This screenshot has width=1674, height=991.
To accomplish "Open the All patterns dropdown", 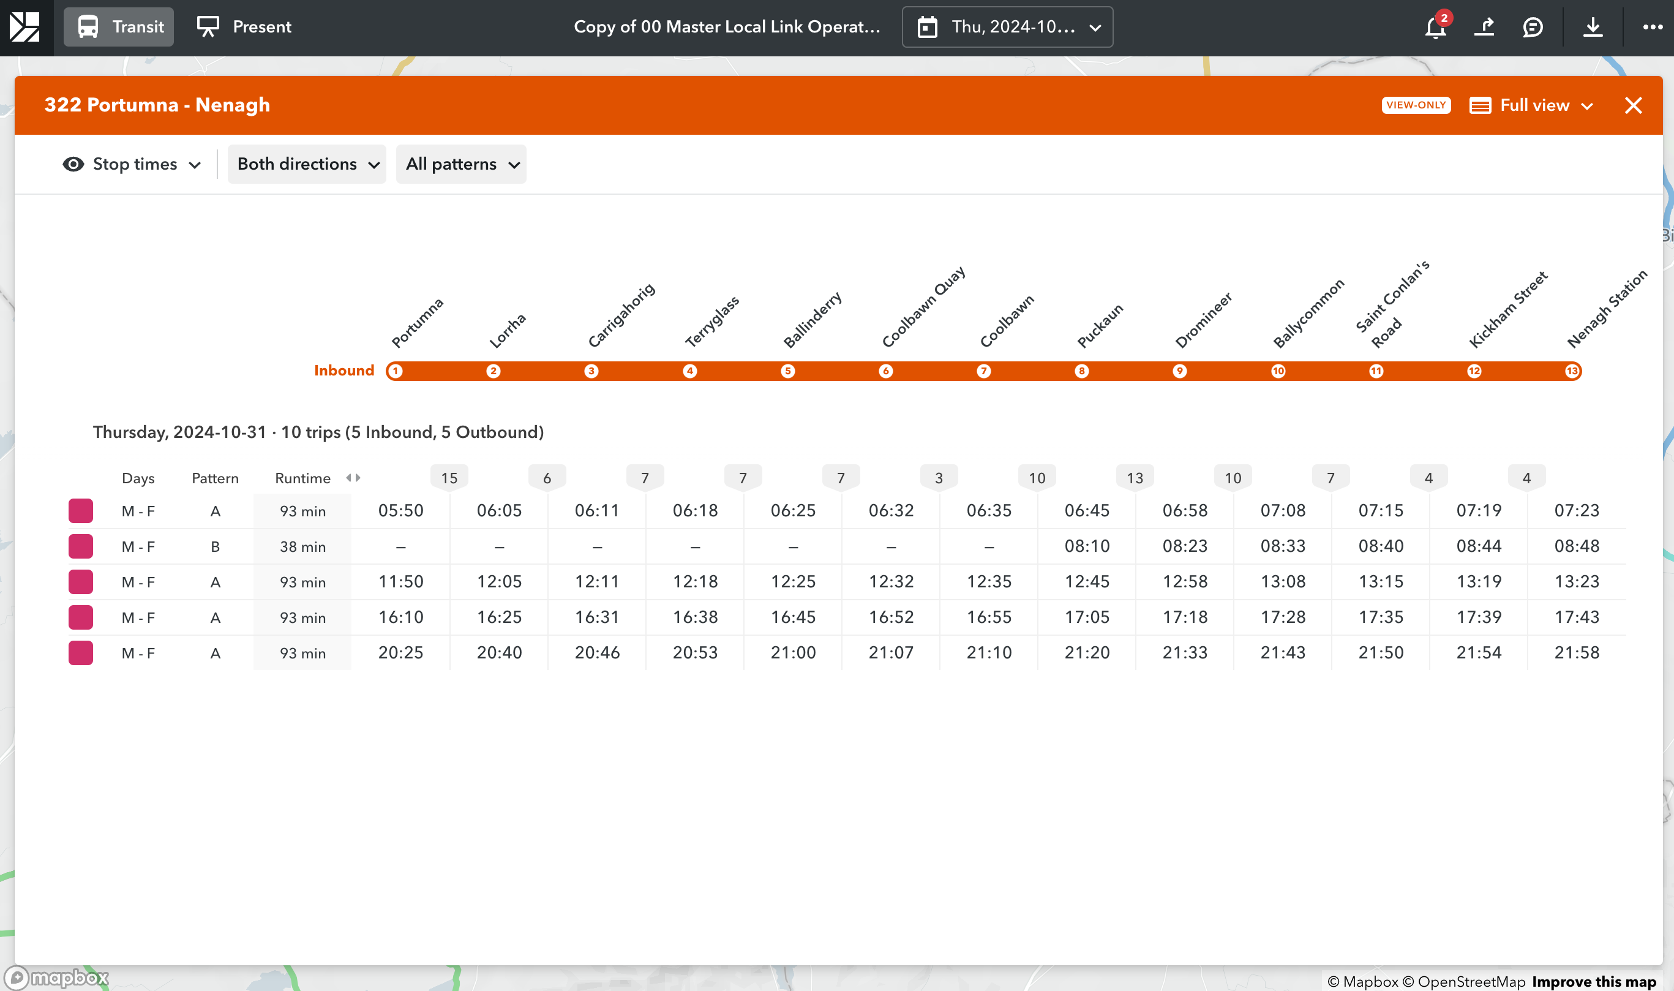I will tap(461, 164).
